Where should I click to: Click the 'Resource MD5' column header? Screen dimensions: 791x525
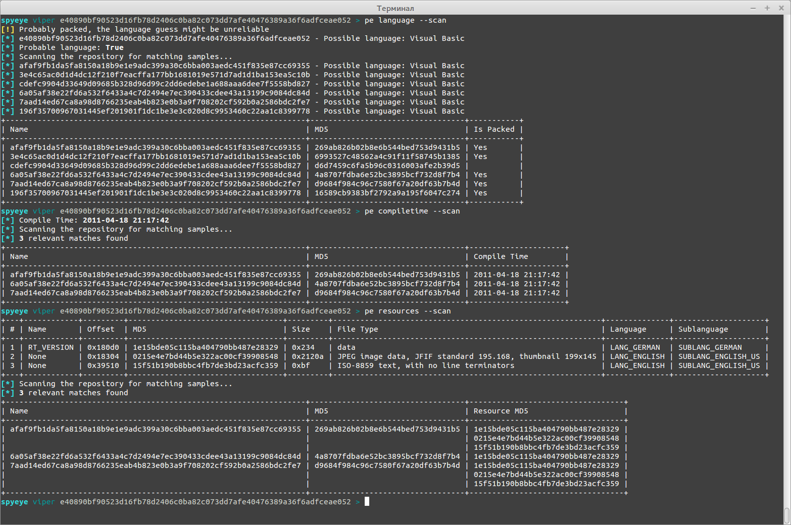tap(501, 411)
